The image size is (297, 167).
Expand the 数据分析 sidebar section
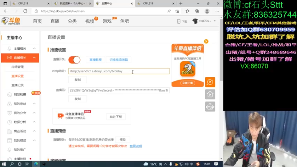(x=34, y=122)
